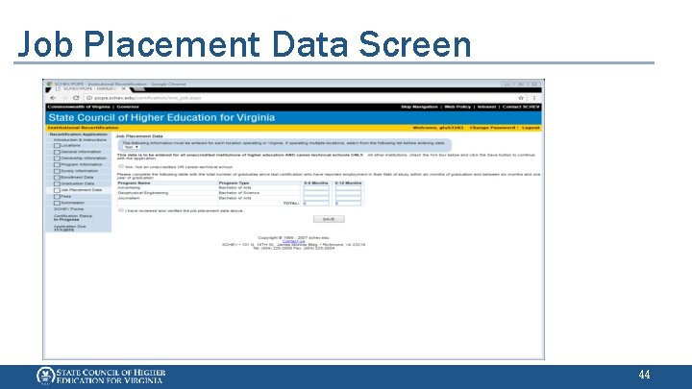
Task: Click the 'State Council of Higher Education for Virginia' banner
Action: coord(161,118)
